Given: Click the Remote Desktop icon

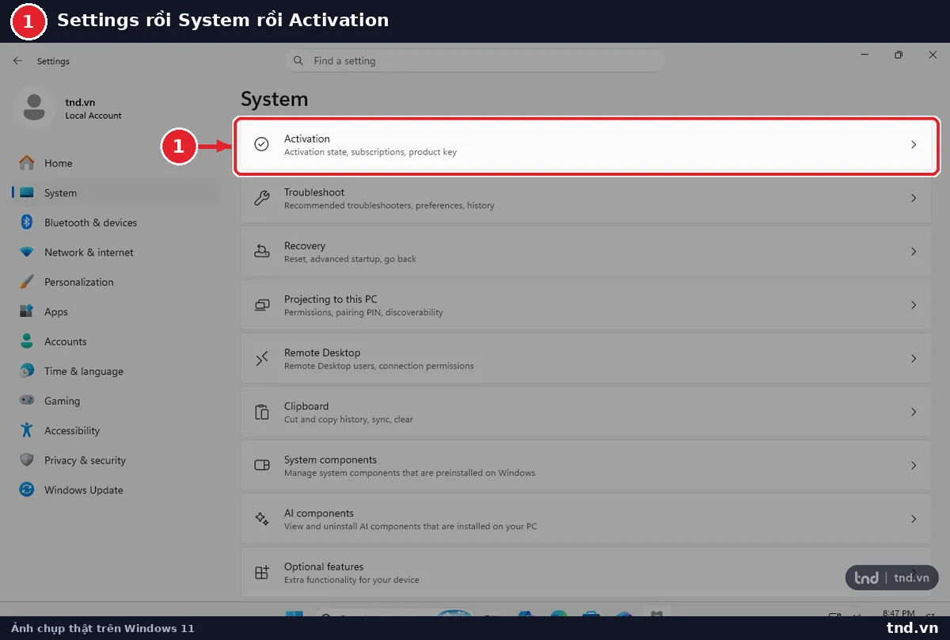Looking at the screenshot, I should 261,359.
